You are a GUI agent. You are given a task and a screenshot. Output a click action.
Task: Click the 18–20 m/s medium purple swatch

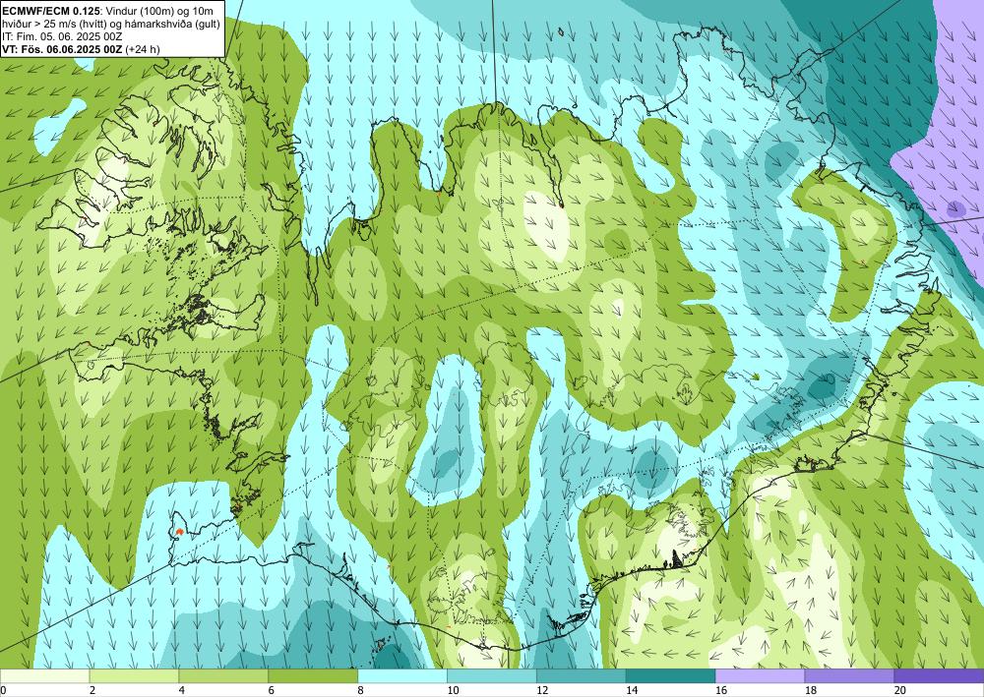click(x=850, y=675)
